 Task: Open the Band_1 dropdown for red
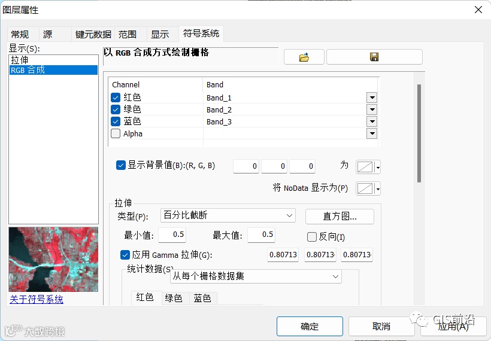click(x=372, y=98)
